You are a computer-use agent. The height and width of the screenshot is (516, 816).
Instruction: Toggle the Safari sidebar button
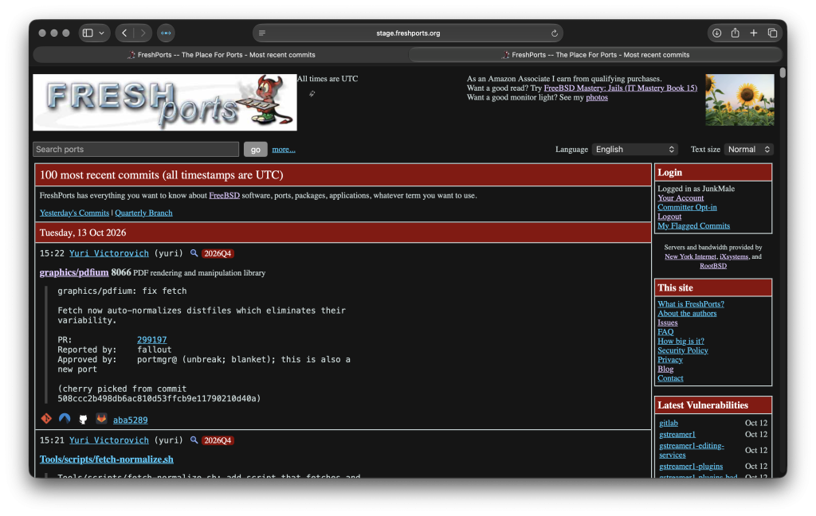(88, 33)
